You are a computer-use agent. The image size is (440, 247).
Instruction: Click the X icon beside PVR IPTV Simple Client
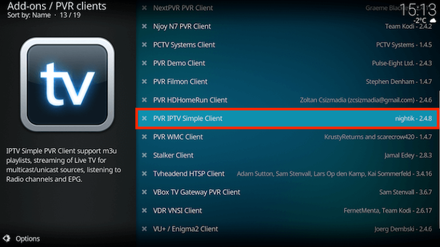[144, 118]
